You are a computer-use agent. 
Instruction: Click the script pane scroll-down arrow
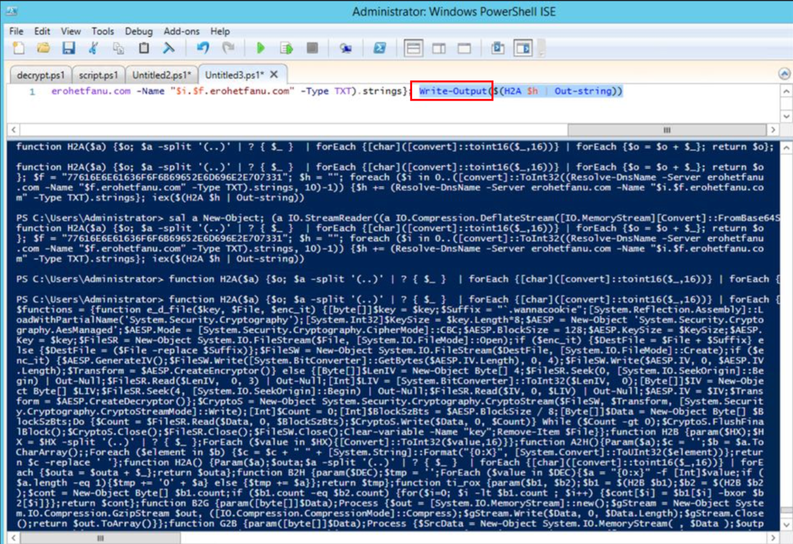786,116
